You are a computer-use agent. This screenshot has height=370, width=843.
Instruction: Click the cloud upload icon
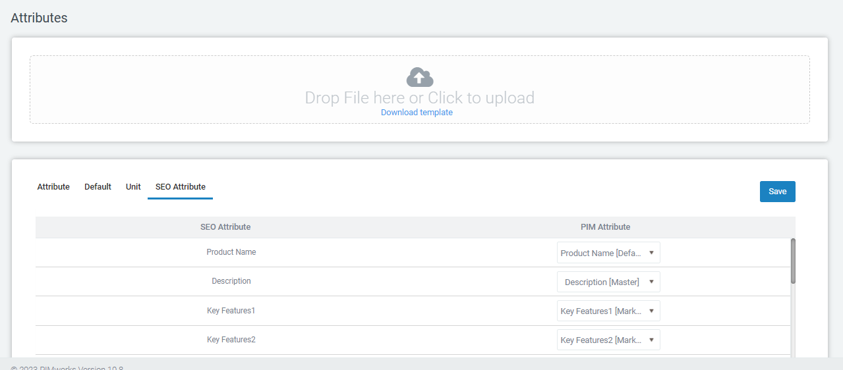pos(419,77)
